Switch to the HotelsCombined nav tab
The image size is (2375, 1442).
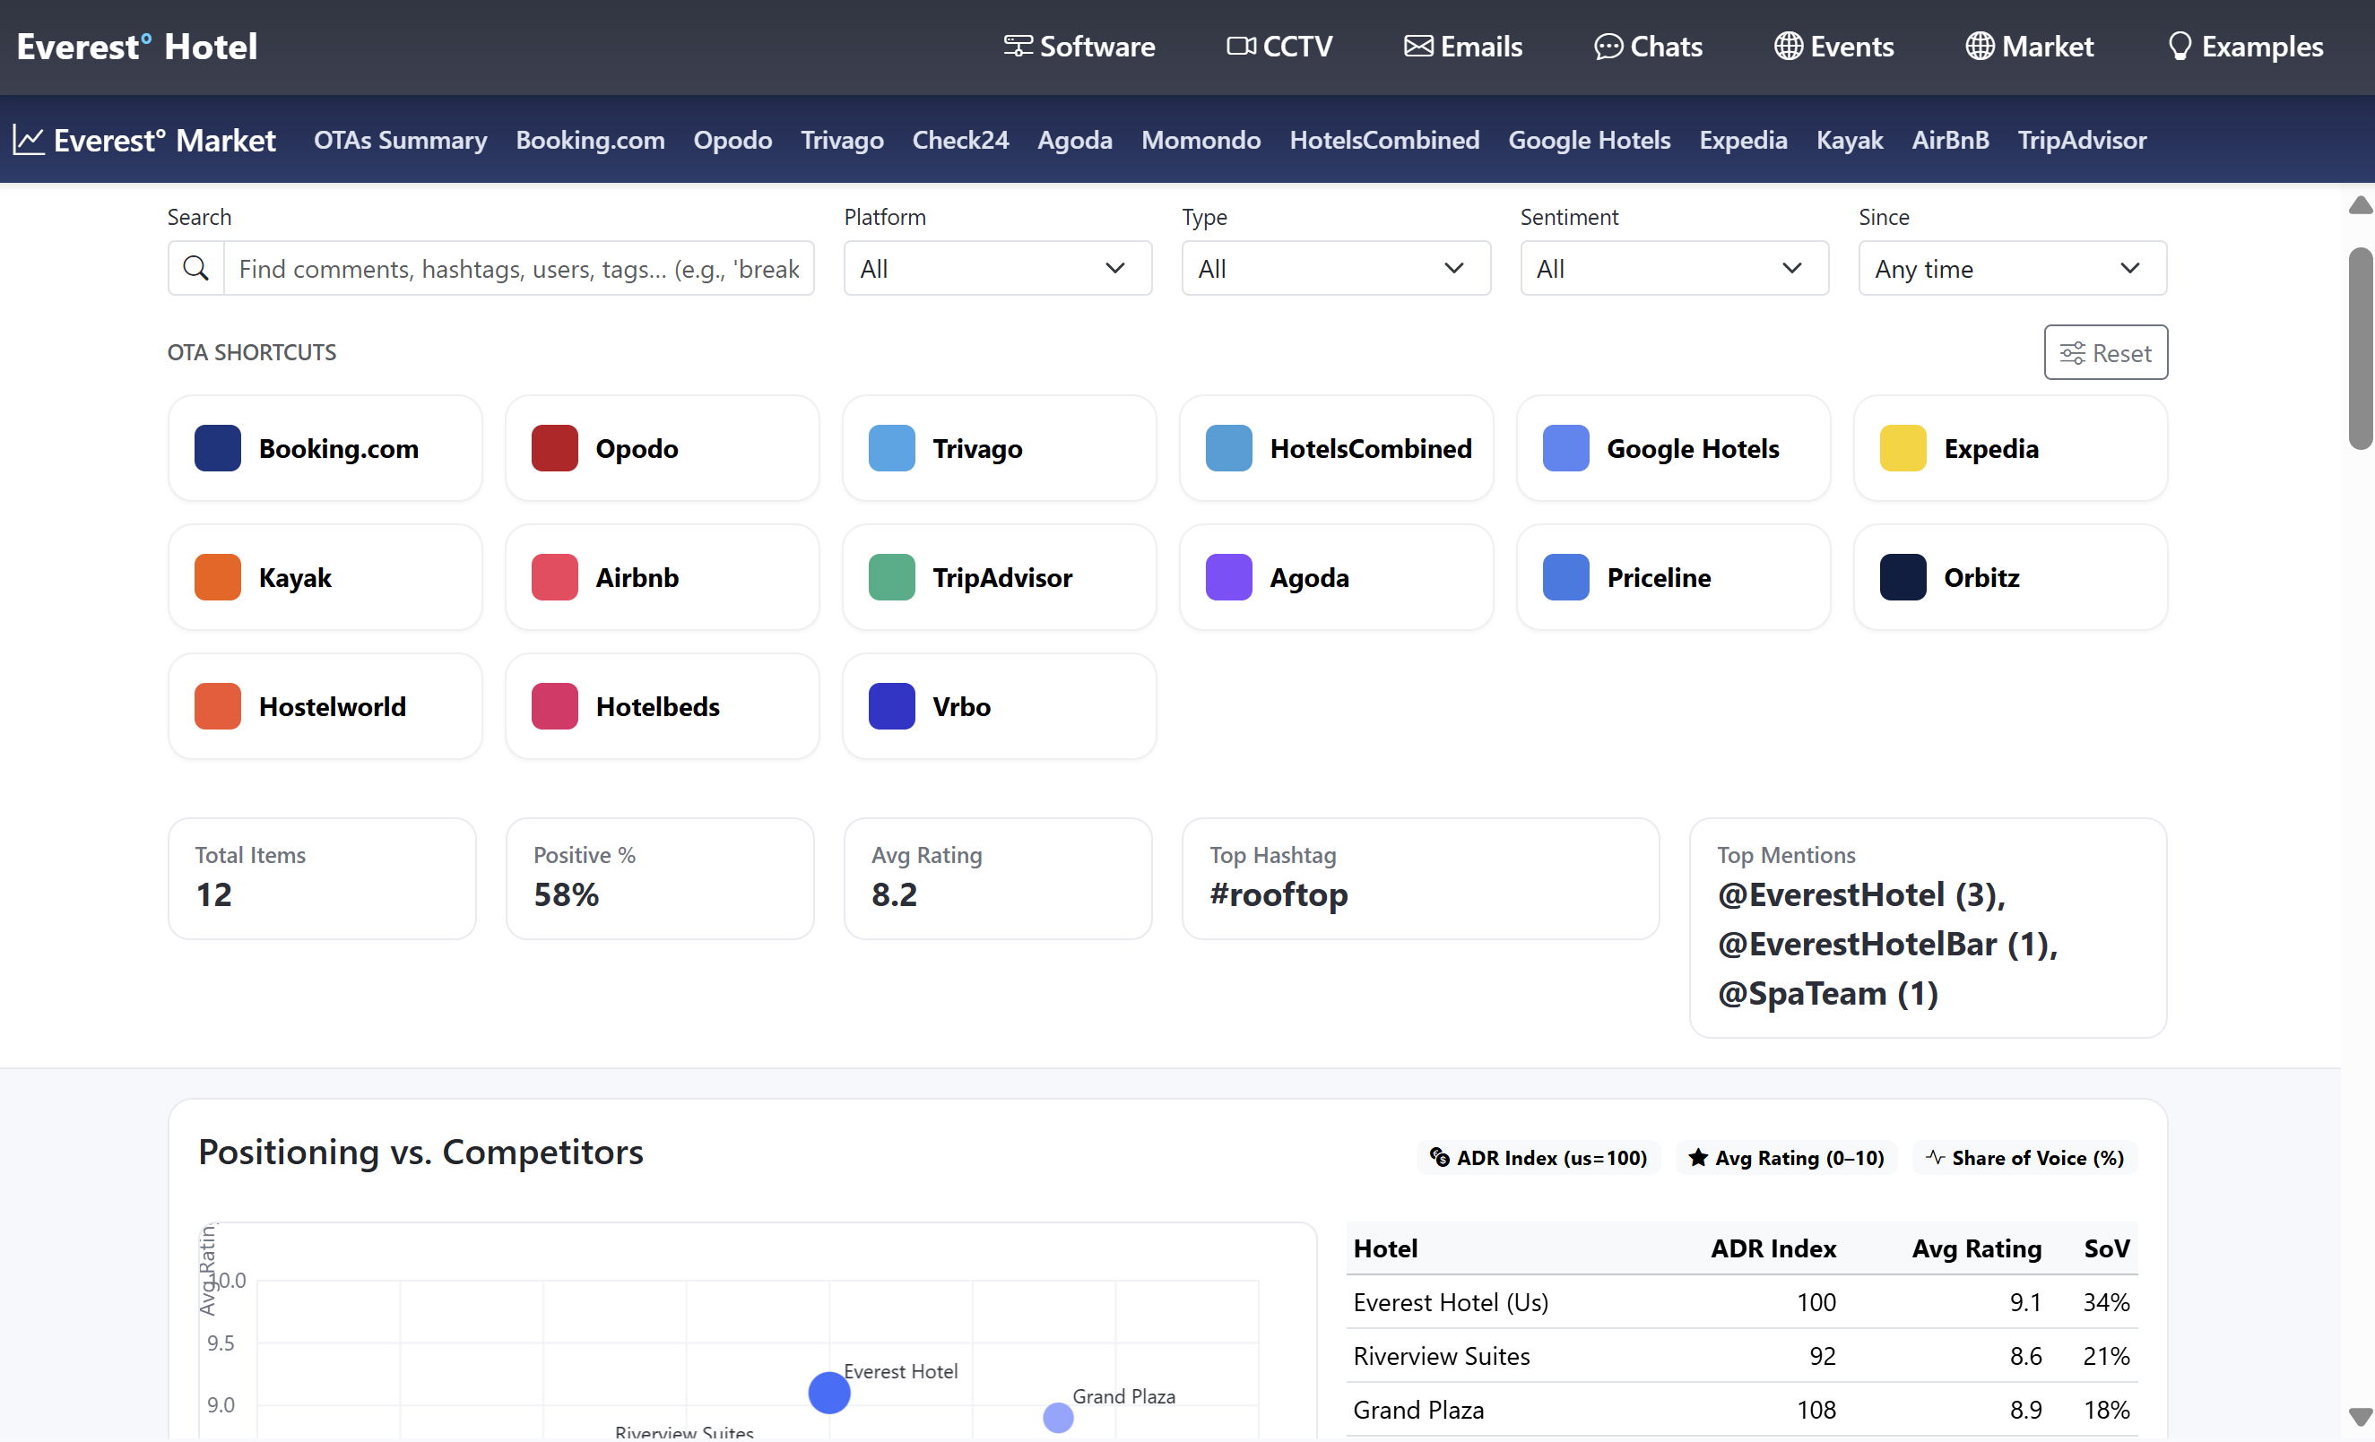[1383, 141]
